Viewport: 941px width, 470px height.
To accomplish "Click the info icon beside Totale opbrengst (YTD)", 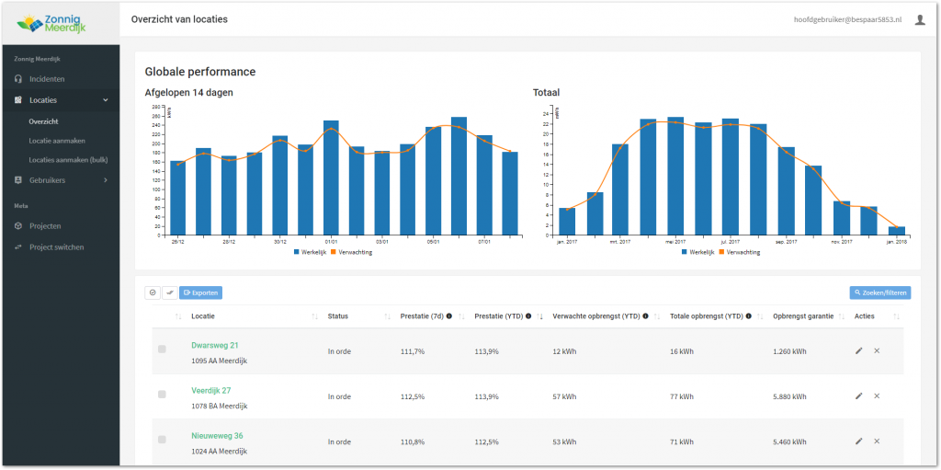I will pyautogui.click(x=750, y=316).
